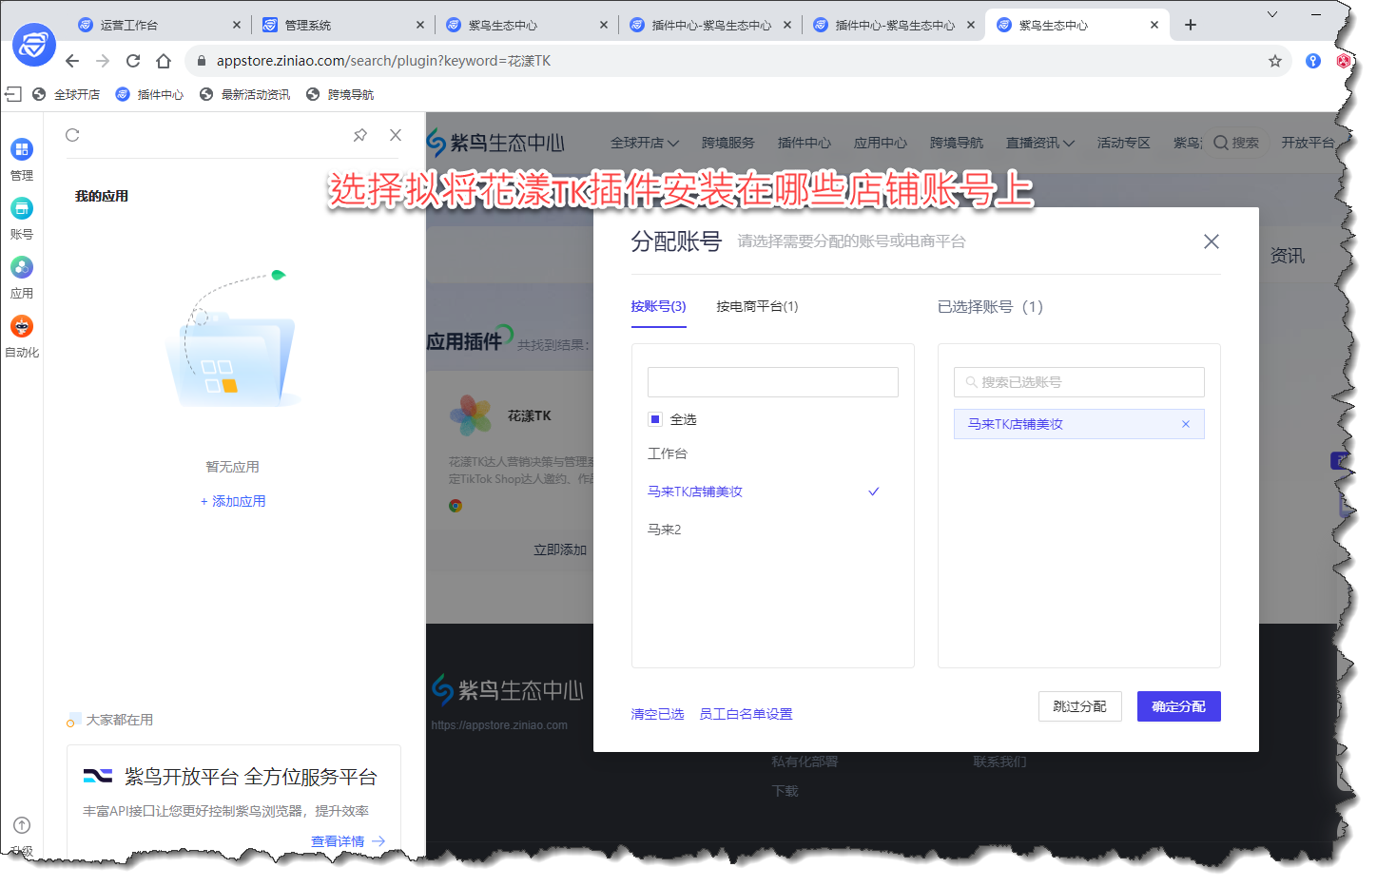
Task: Toggle the 全选 checkbox
Action: tap(655, 419)
